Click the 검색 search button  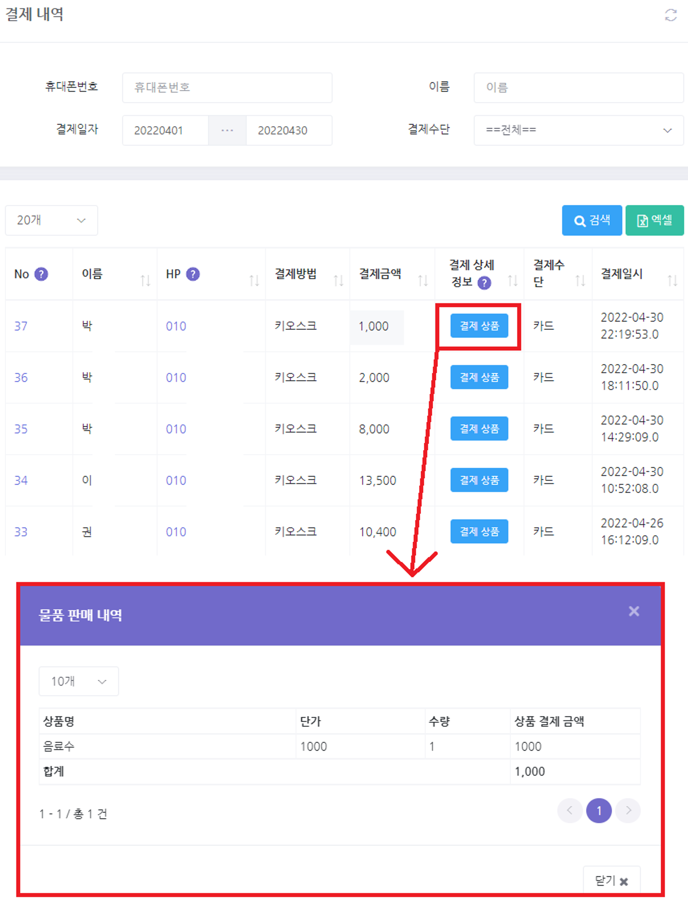pyautogui.click(x=592, y=220)
